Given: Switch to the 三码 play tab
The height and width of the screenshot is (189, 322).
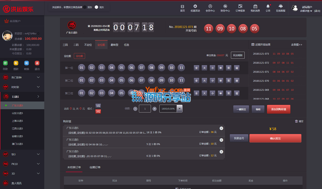Looking at the screenshot, I should (x=65, y=45).
